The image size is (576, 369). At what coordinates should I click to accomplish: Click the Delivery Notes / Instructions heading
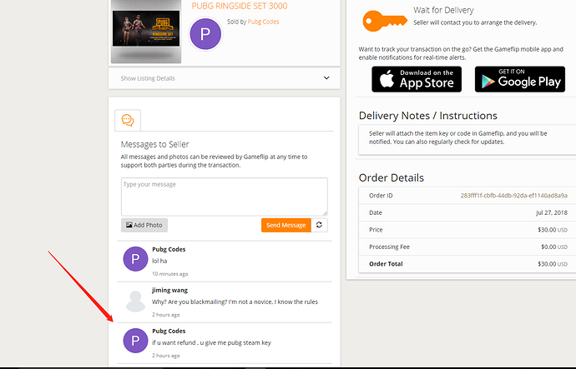[x=428, y=116]
